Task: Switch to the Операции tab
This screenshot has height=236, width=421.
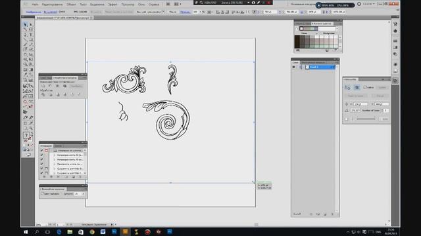Action: 46,146
